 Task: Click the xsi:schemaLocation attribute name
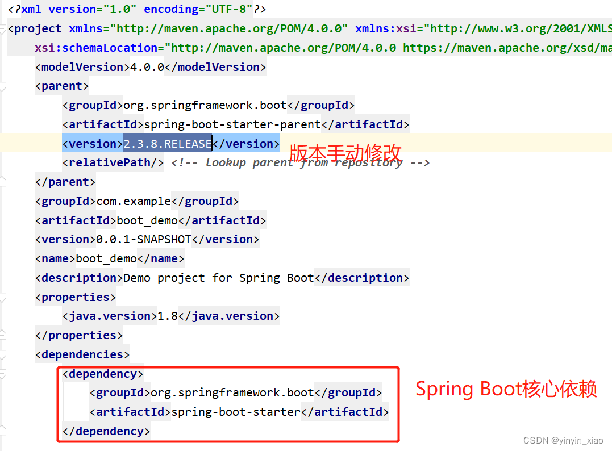point(96,48)
